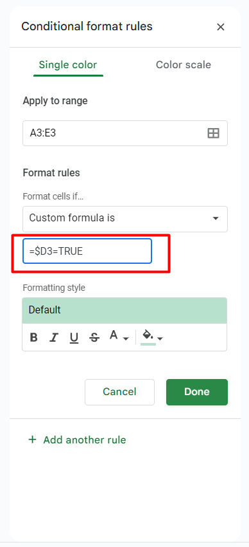
Task: Select data range grid icon
Action: point(213,133)
